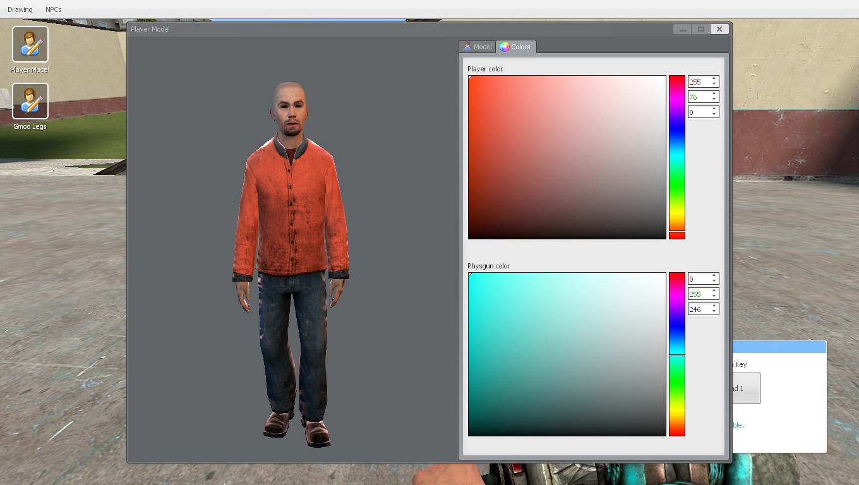
Task: Close the Player Model window
Action: click(x=719, y=29)
